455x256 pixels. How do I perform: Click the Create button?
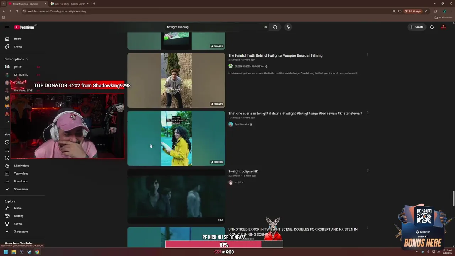[417, 27]
